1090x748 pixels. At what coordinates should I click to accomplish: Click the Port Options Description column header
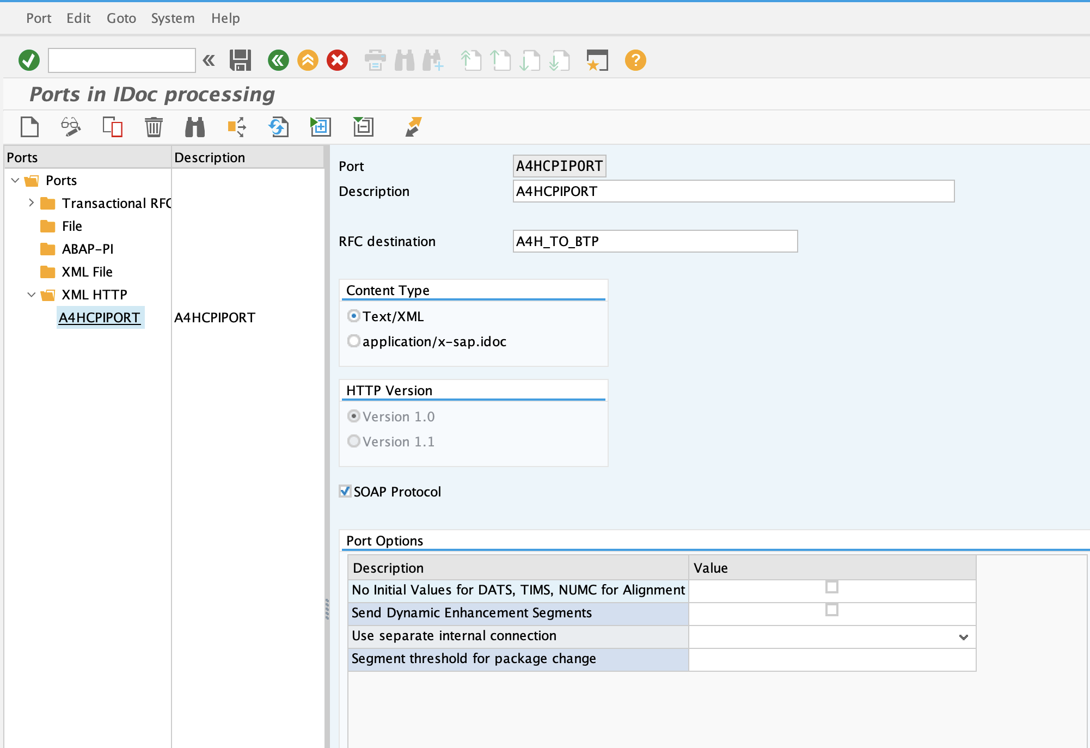tap(518, 568)
